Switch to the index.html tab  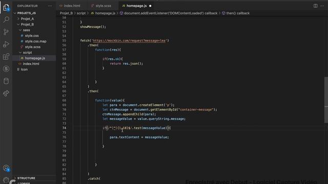click(72, 6)
